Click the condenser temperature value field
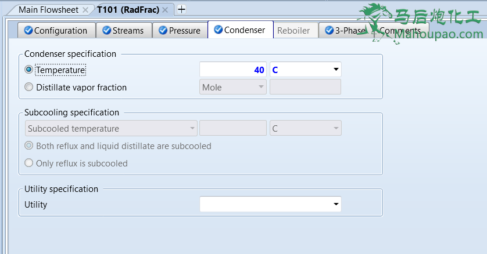487x254 pixels. (x=232, y=70)
